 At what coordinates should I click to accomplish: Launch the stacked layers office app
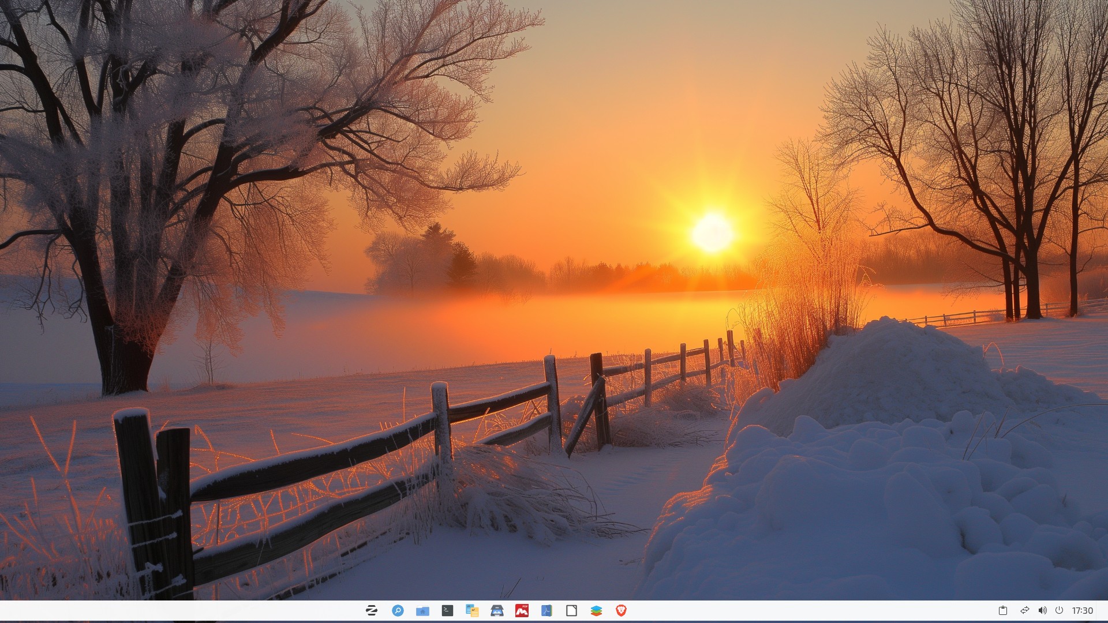click(x=596, y=610)
